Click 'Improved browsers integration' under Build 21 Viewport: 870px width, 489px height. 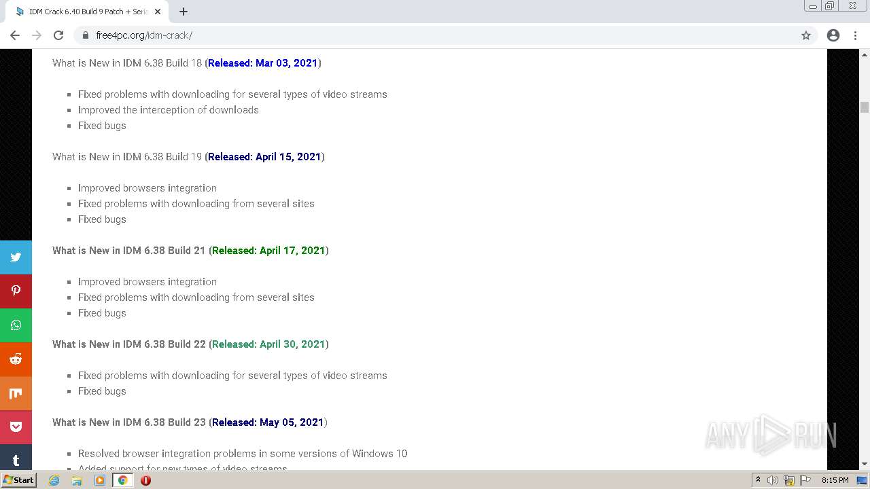[x=147, y=282]
